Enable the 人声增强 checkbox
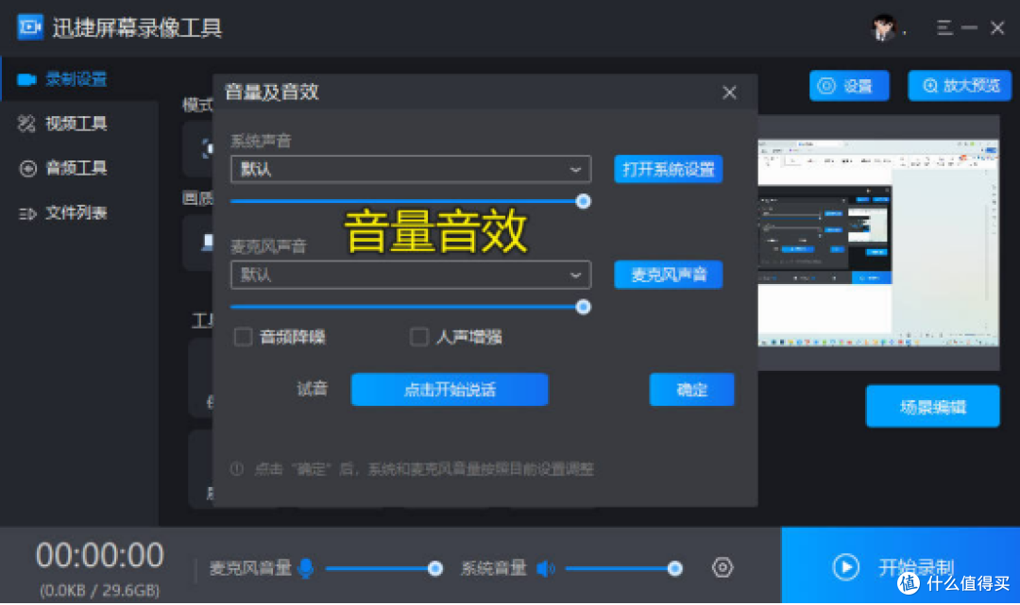 coord(419,337)
